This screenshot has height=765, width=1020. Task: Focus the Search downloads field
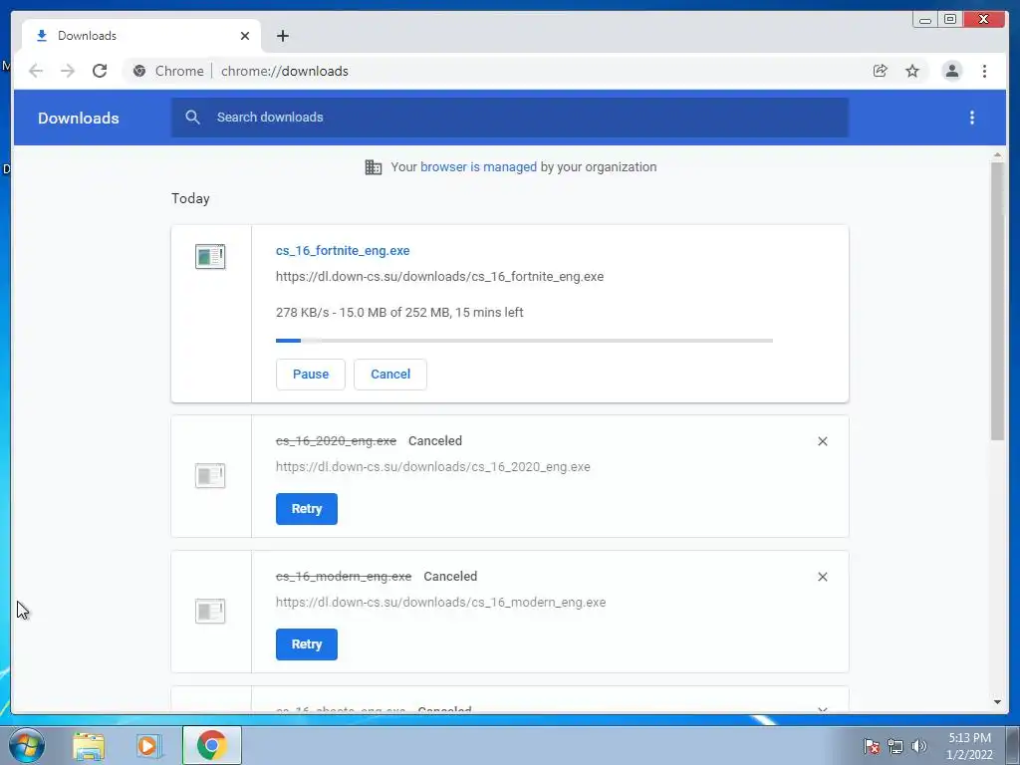click(x=510, y=118)
